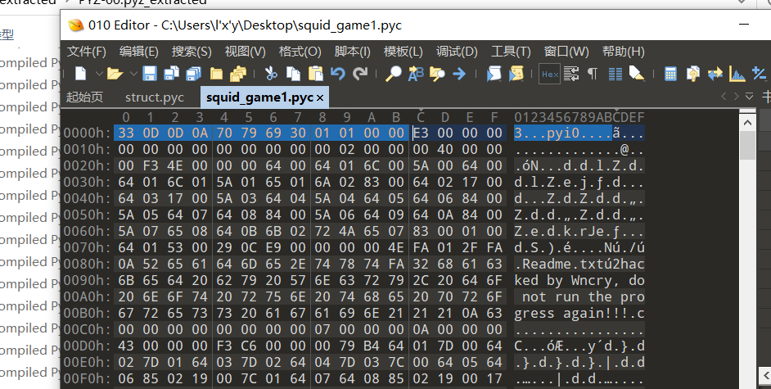Viewport: 771px width, 389px height.
Task: Cut selection with the scissors icon
Action: coord(271,74)
